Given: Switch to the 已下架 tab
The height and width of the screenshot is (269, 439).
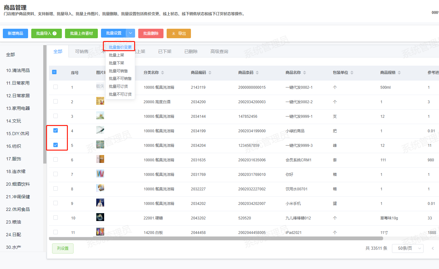Looking at the screenshot, I should coord(165,51).
